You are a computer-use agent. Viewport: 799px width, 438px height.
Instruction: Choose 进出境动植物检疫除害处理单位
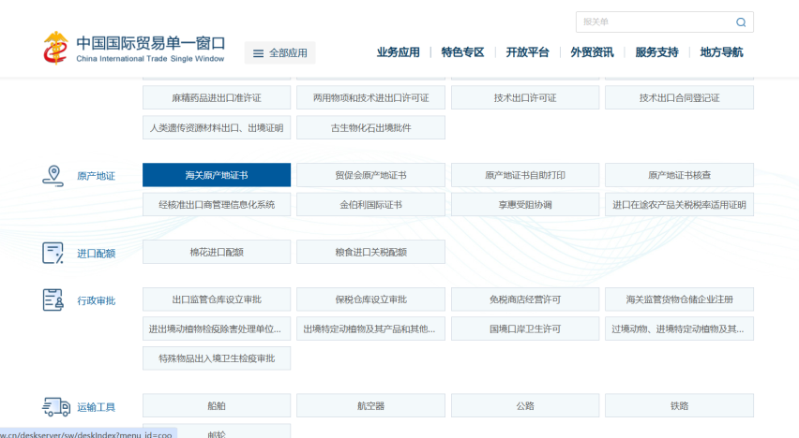[x=217, y=328]
